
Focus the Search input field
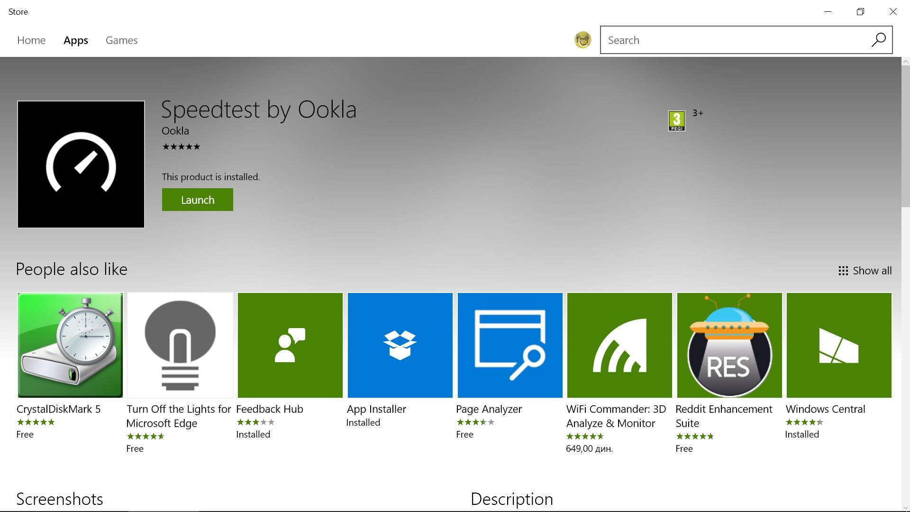click(732, 40)
